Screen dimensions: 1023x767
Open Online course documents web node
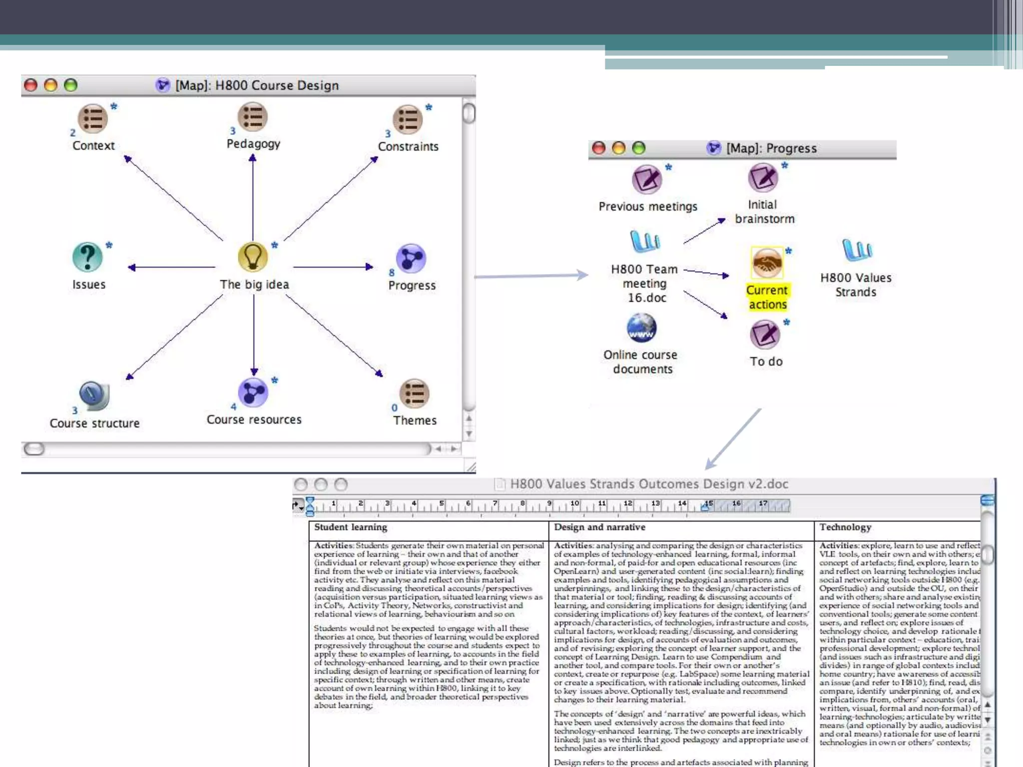coord(641,328)
